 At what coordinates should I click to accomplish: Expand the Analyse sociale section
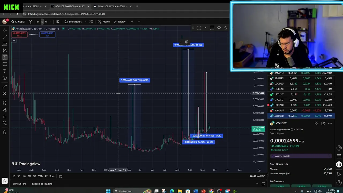pos(301,156)
